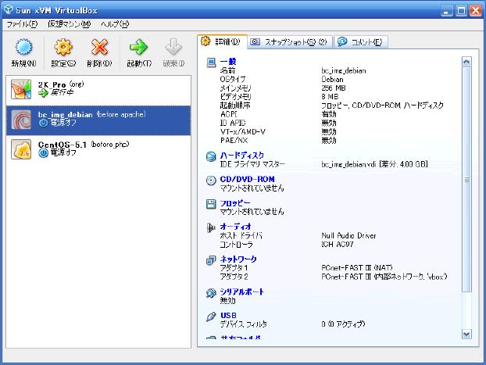Click the シリアルポート serial port icon
Viewport: 486px width, 365px height.
[x=211, y=293]
